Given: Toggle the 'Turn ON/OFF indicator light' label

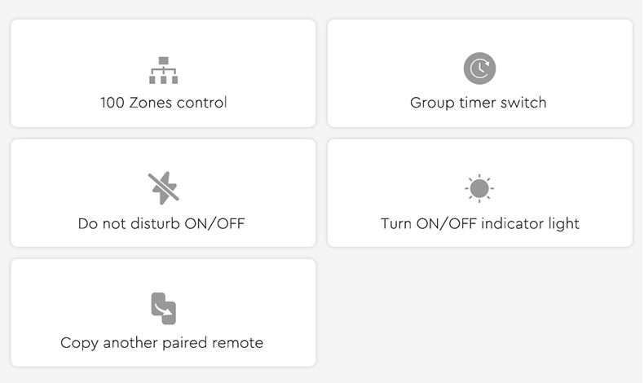Looking at the screenshot, I should pyautogui.click(x=479, y=223).
